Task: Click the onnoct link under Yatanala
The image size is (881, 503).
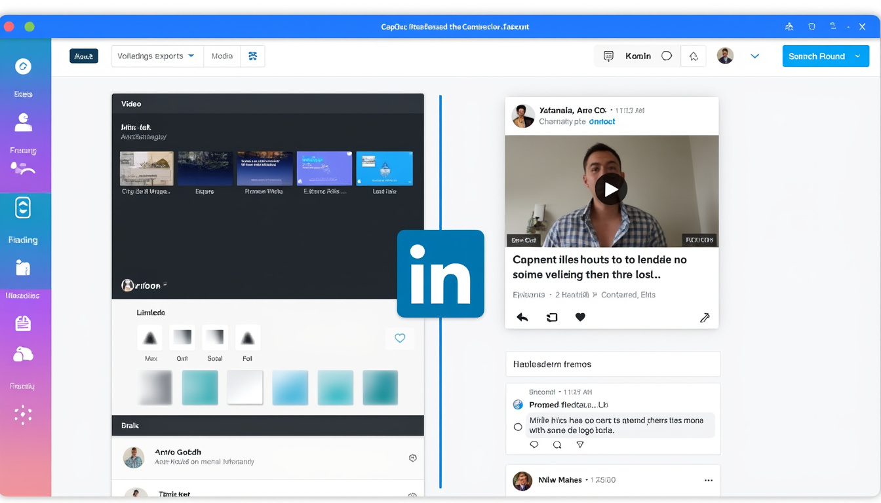Action: tap(602, 122)
